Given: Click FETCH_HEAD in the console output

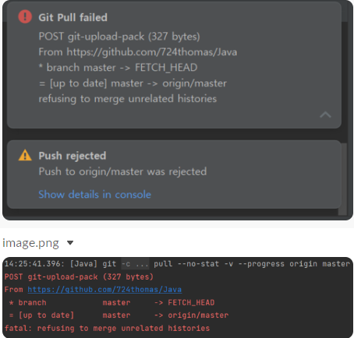Looking at the screenshot, I should (191, 302).
